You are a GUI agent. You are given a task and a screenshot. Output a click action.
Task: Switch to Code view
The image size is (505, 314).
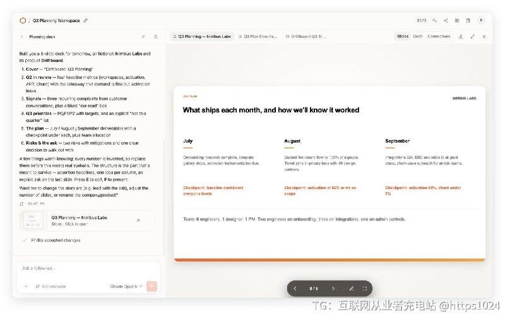click(418, 37)
